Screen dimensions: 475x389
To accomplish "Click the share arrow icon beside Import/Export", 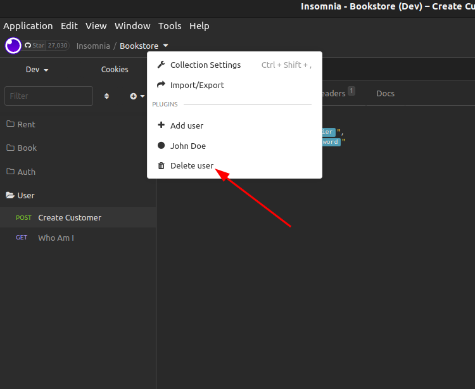I will (x=161, y=84).
